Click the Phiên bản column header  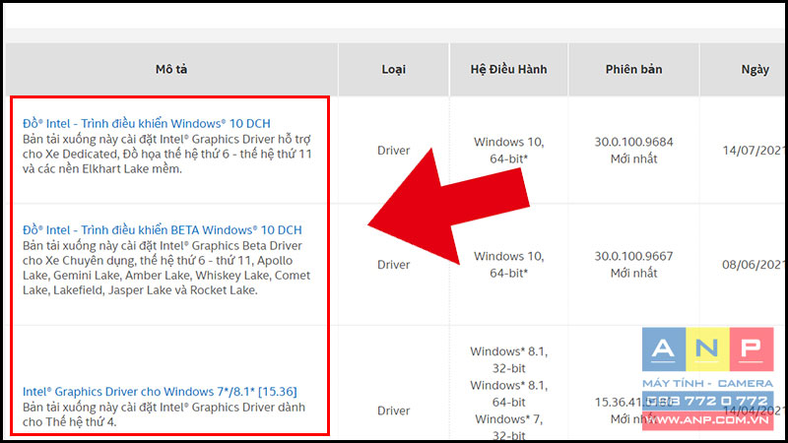pyautogui.click(x=633, y=69)
